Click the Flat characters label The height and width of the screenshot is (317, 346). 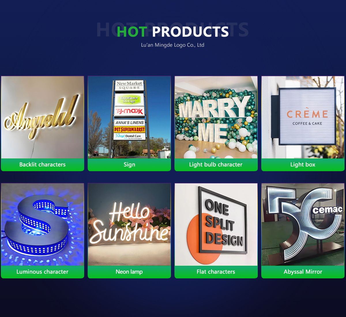216,272
